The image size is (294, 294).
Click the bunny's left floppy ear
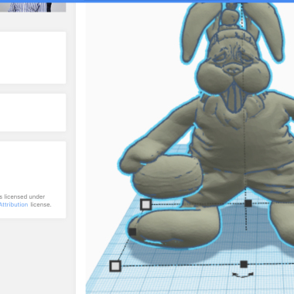[196, 31]
